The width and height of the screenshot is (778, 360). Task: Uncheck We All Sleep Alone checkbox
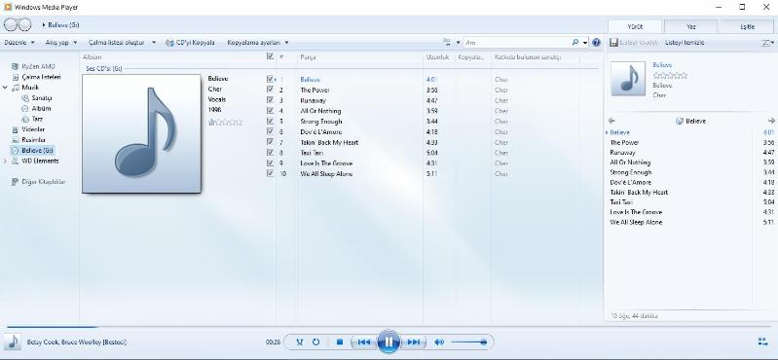(x=270, y=173)
